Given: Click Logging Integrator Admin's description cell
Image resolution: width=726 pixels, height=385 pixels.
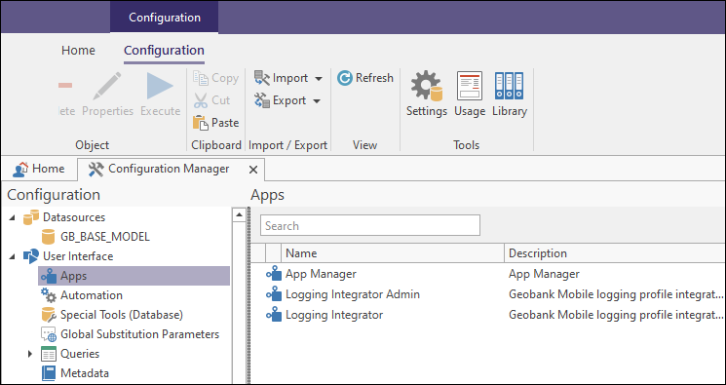Looking at the screenshot, I should pos(616,294).
